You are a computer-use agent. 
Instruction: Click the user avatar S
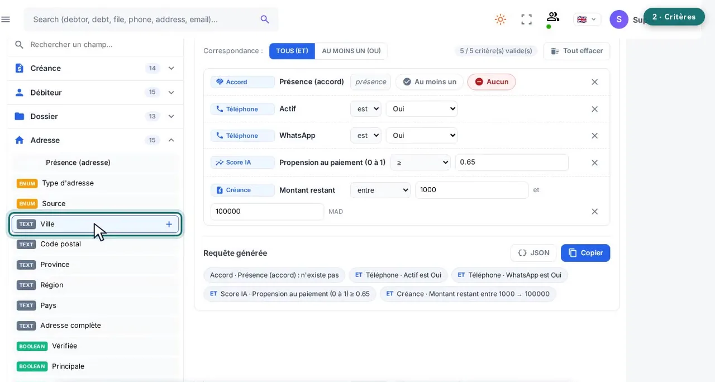[x=619, y=20]
